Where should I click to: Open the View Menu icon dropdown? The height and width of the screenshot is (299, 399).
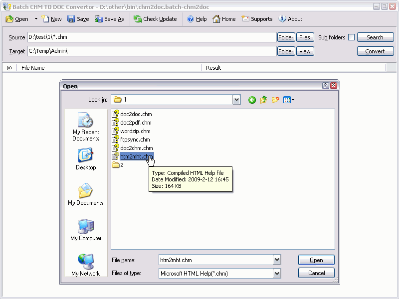(x=289, y=100)
